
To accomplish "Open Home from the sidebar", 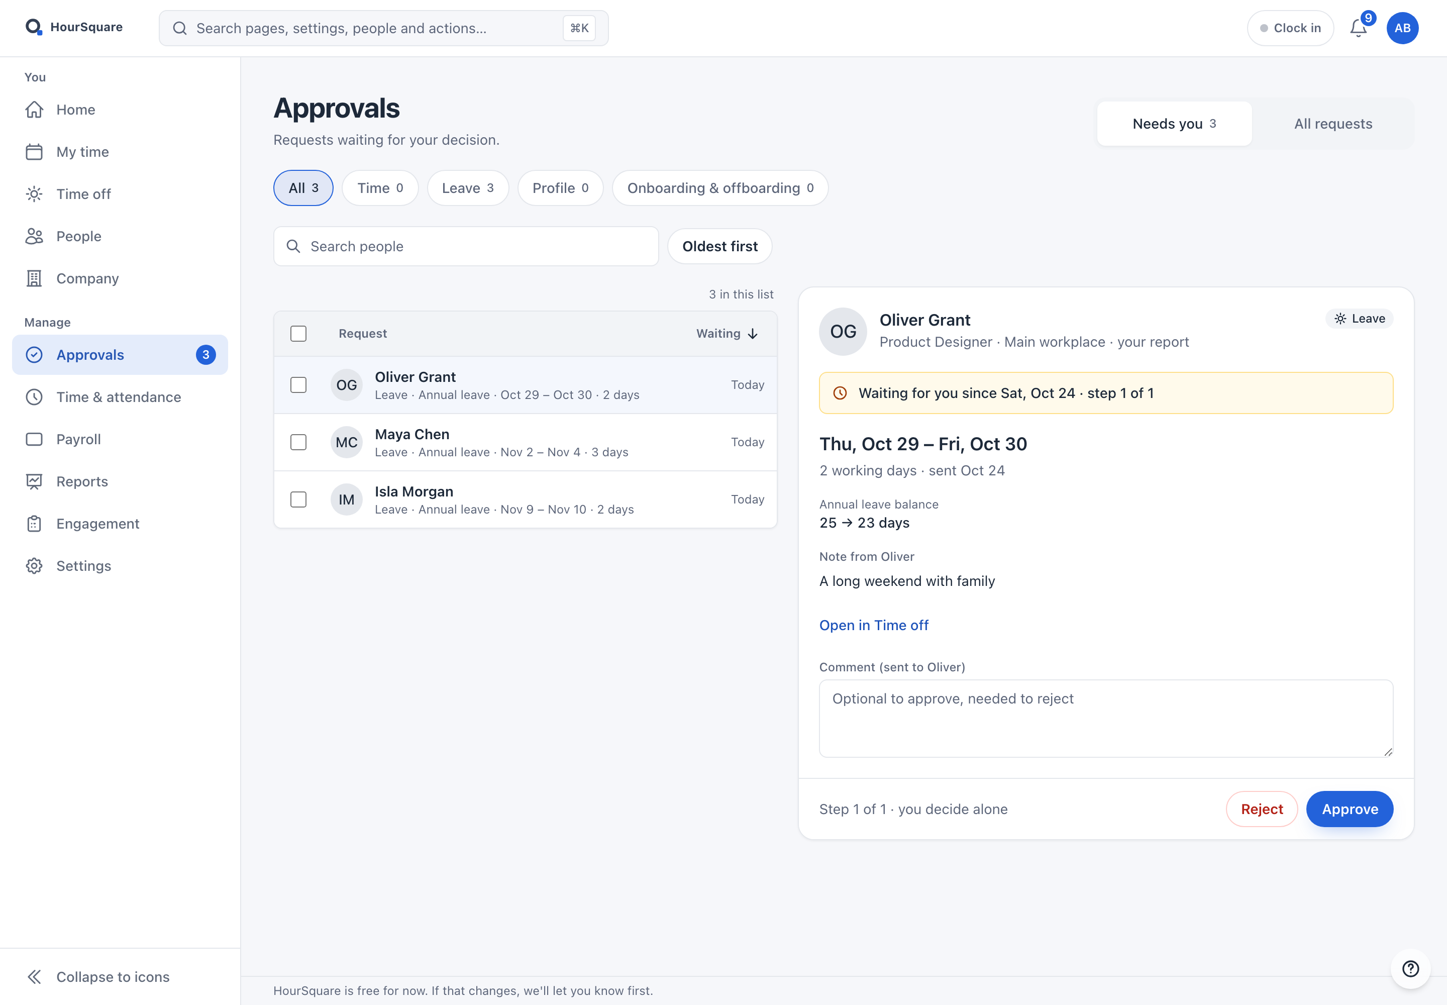I will click(120, 110).
